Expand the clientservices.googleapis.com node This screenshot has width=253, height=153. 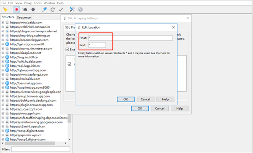pos(3,92)
